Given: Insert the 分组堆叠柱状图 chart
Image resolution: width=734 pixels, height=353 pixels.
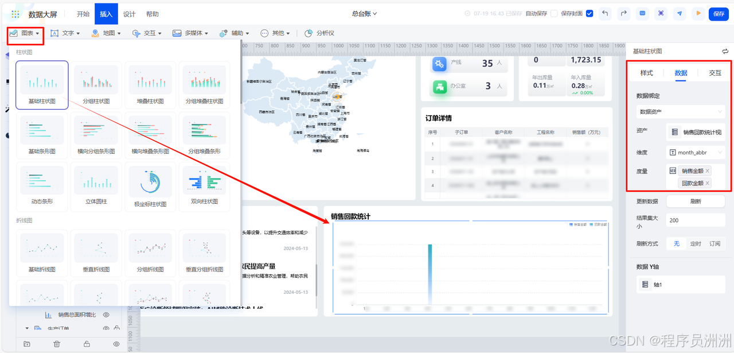Looking at the screenshot, I should point(204,85).
